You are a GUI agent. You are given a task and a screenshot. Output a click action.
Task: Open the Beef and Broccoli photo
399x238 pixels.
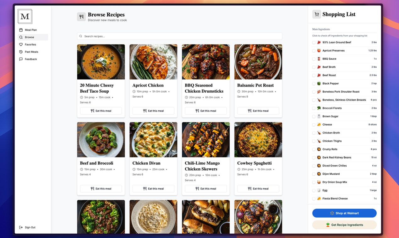pos(101,140)
